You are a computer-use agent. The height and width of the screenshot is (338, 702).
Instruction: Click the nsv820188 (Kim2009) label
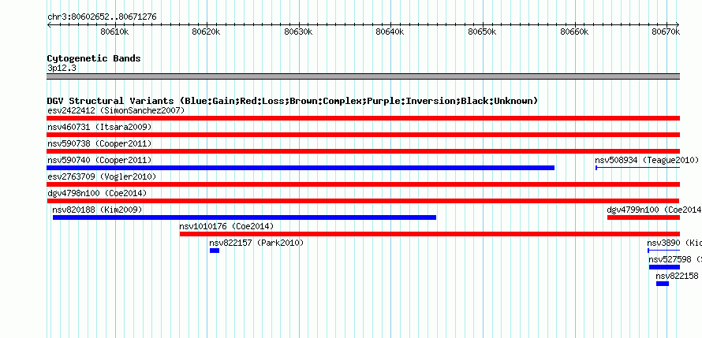97,210
